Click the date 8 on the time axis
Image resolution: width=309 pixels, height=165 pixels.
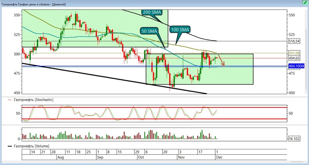pos(108,152)
